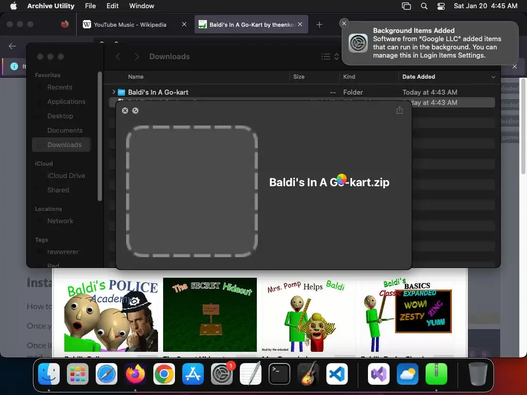Toggle Date Added sort order chevron

493,77
